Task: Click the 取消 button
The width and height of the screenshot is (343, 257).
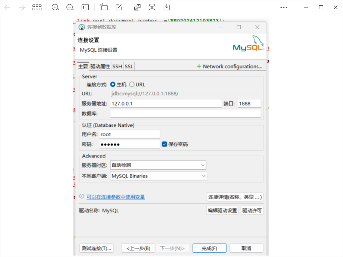Action: click(x=246, y=248)
